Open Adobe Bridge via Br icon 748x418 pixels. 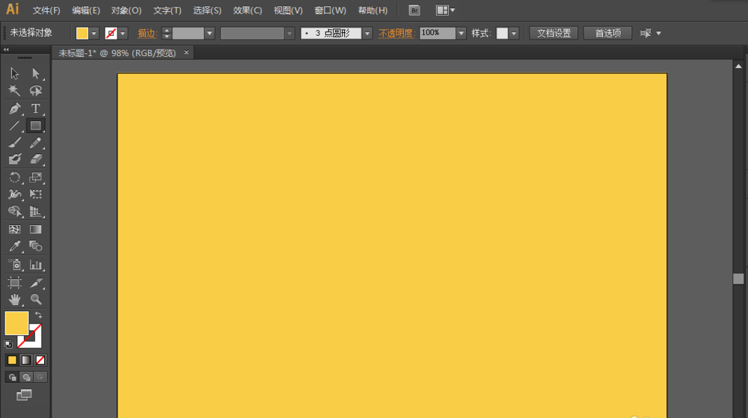414,10
